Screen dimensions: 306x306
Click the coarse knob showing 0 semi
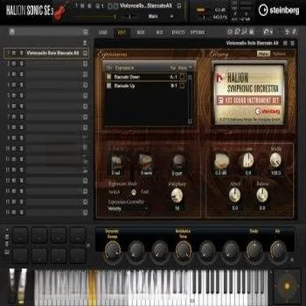click(146, 162)
